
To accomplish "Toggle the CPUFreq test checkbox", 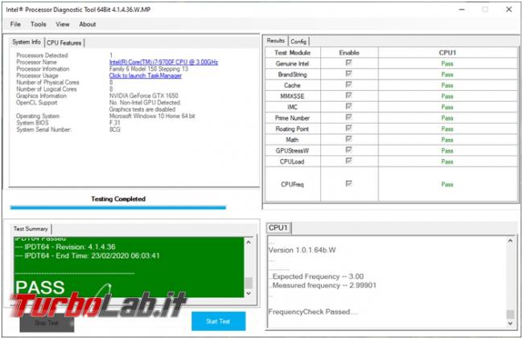I will [349, 184].
